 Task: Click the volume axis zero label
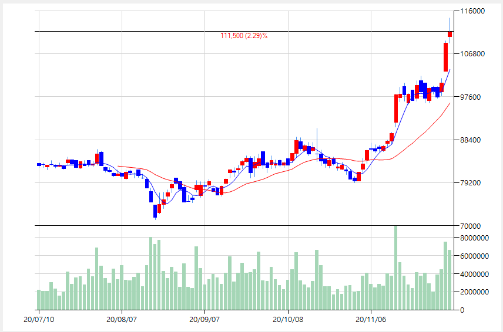tap(462, 310)
